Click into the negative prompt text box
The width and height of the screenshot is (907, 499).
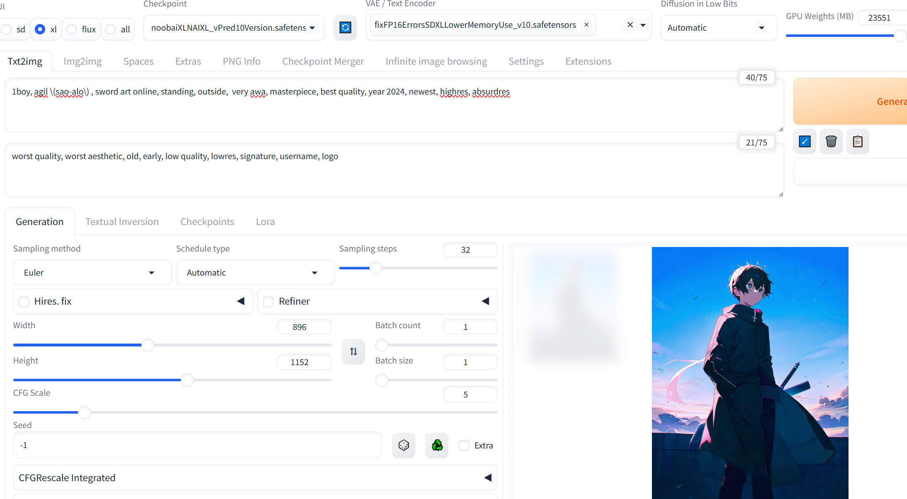click(x=394, y=170)
